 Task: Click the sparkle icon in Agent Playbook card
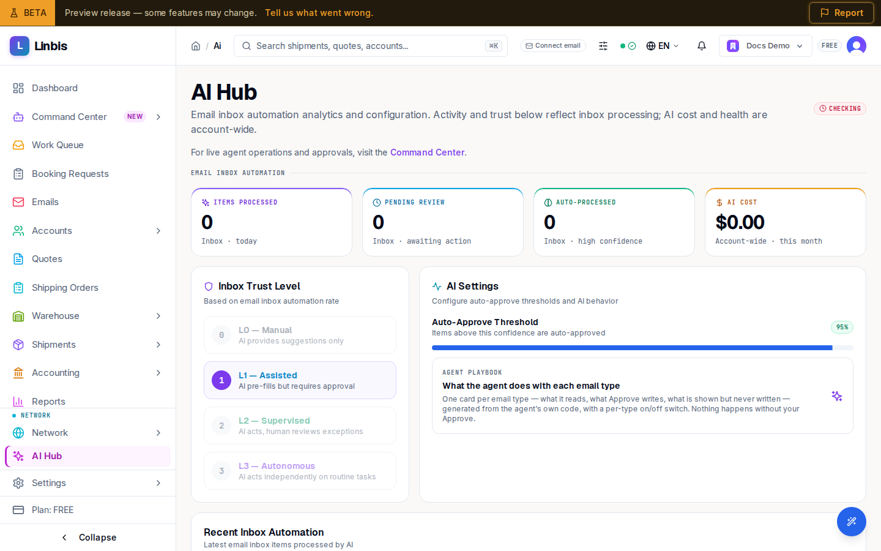pyautogui.click(x=837, y=396)
